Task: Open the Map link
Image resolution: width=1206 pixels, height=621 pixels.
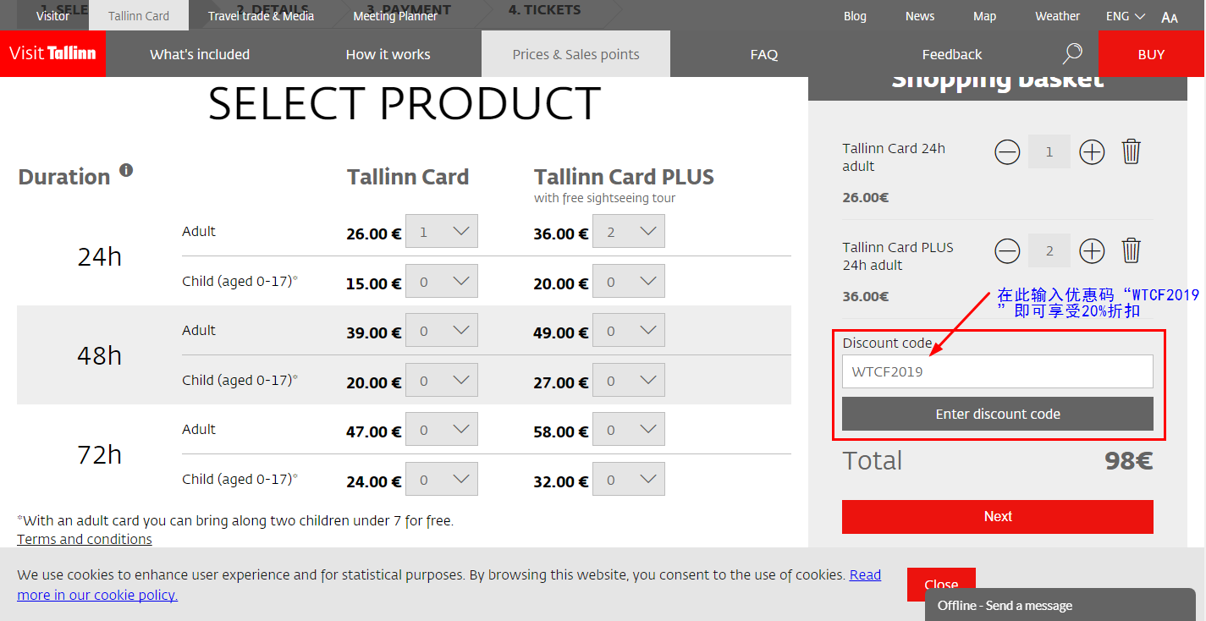Action: (x=984, y=16)
